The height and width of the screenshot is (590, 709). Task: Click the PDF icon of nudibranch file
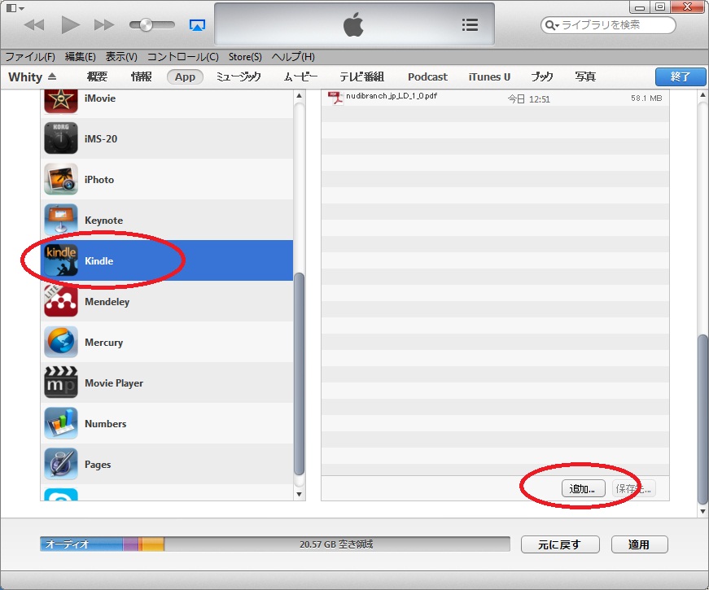coord(335,98)
